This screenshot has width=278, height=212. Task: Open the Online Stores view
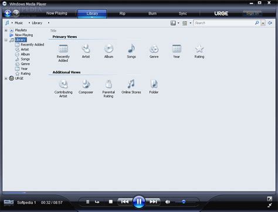131,87
